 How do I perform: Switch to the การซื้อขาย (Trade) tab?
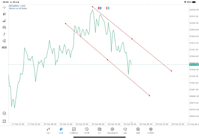pyautogui.click(x=74, y=130)
